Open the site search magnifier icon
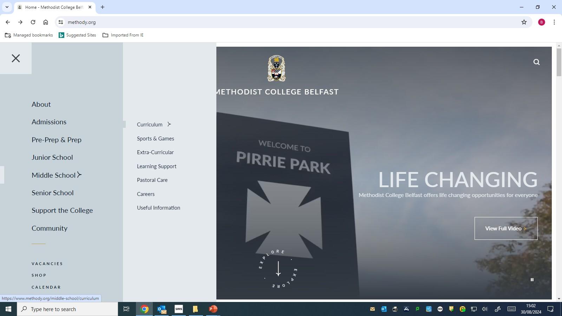Screen dimensions: 562x316 536,62
